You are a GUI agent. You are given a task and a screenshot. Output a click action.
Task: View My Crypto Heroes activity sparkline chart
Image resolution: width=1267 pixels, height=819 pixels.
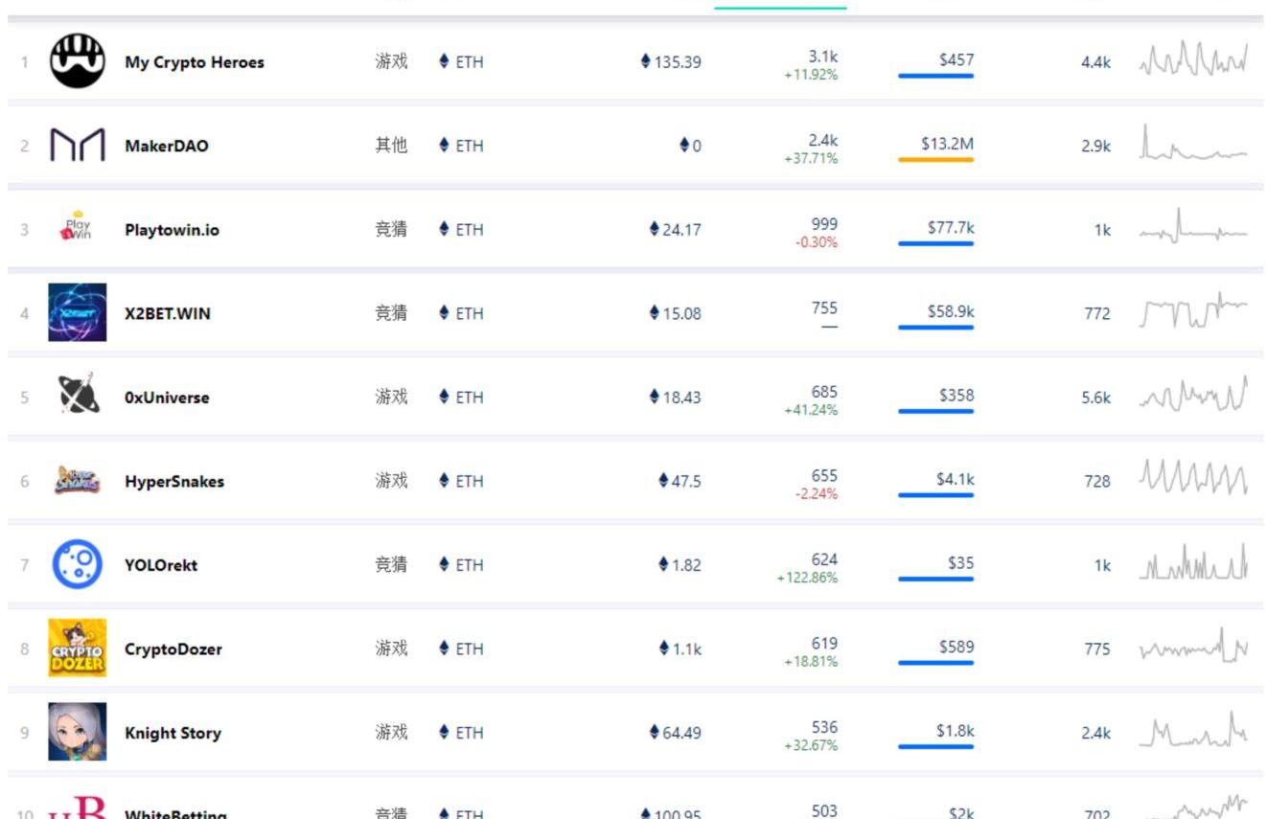tap(1193, 60)
